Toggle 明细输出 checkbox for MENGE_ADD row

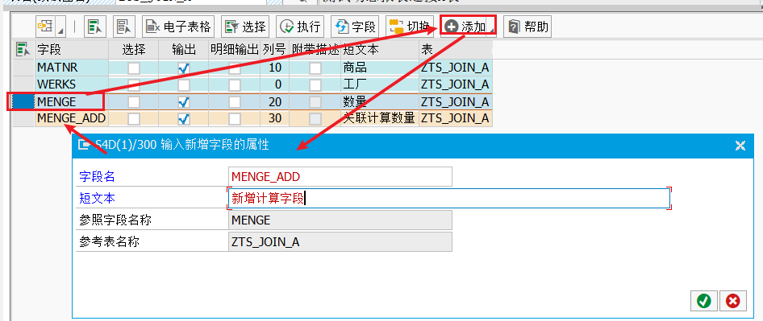click(235, 118)
